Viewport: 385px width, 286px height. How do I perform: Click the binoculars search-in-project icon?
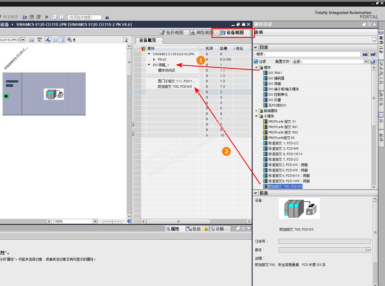coord(106,17)
